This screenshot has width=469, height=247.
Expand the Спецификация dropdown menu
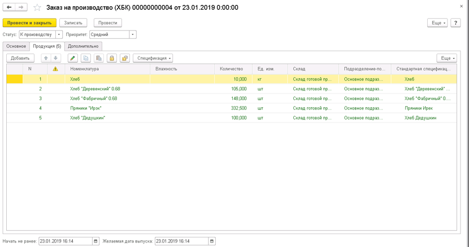pyautogui.click(x=153, y=58)
